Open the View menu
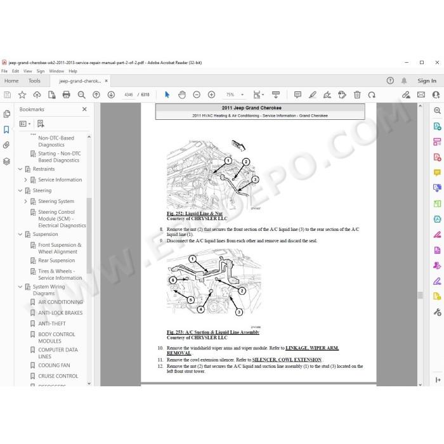This screenshot has height=444, width=444. 27,71
